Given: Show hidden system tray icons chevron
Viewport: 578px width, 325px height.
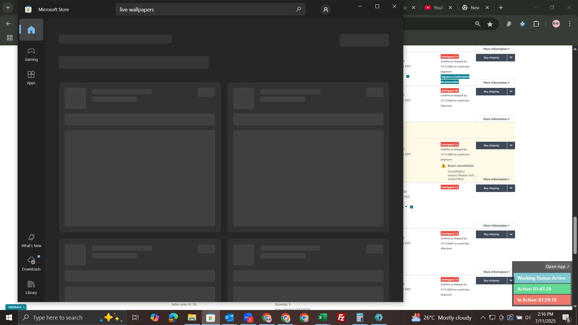Looking at the screenshot, I should 483,317.
